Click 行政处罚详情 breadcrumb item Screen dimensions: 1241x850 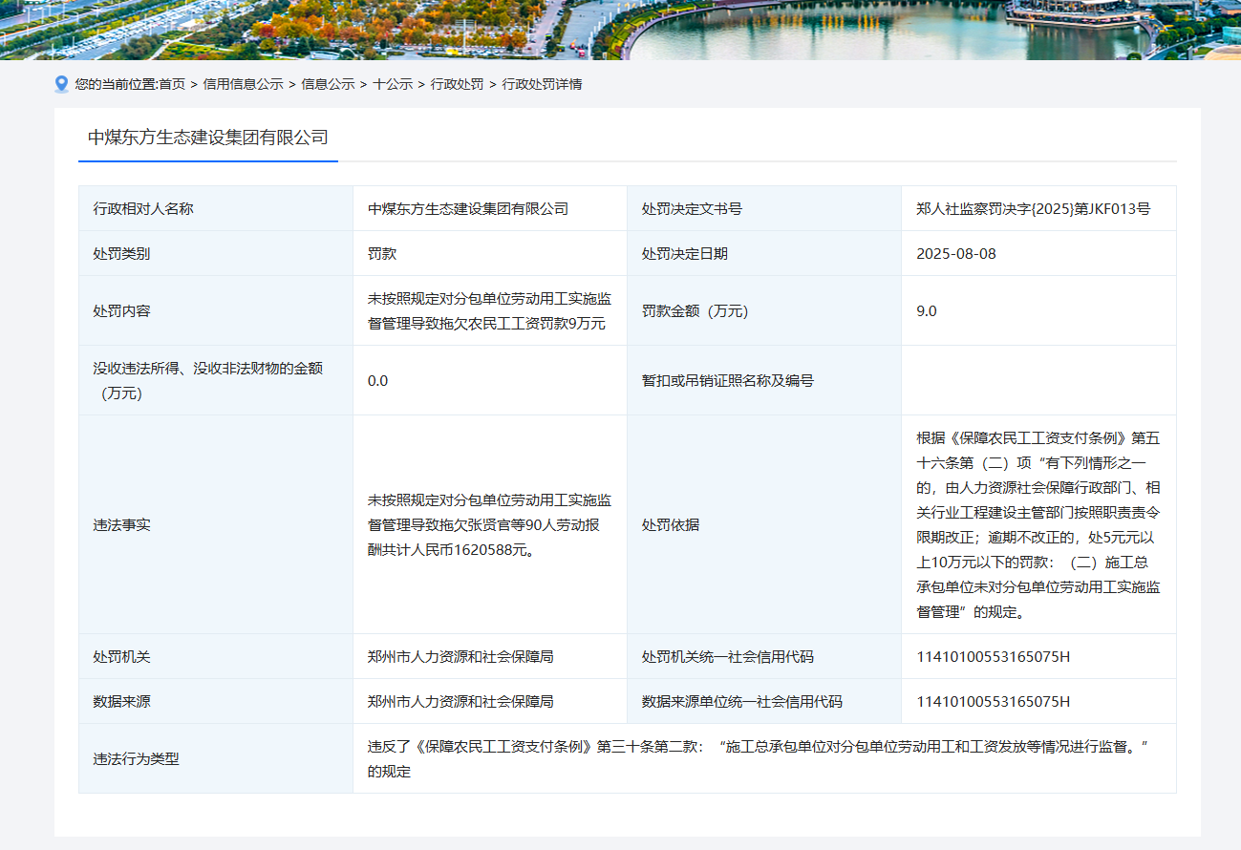(x=542, y=84)
